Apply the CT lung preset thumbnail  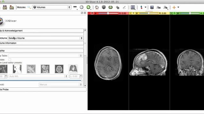(x=73, y=69)
